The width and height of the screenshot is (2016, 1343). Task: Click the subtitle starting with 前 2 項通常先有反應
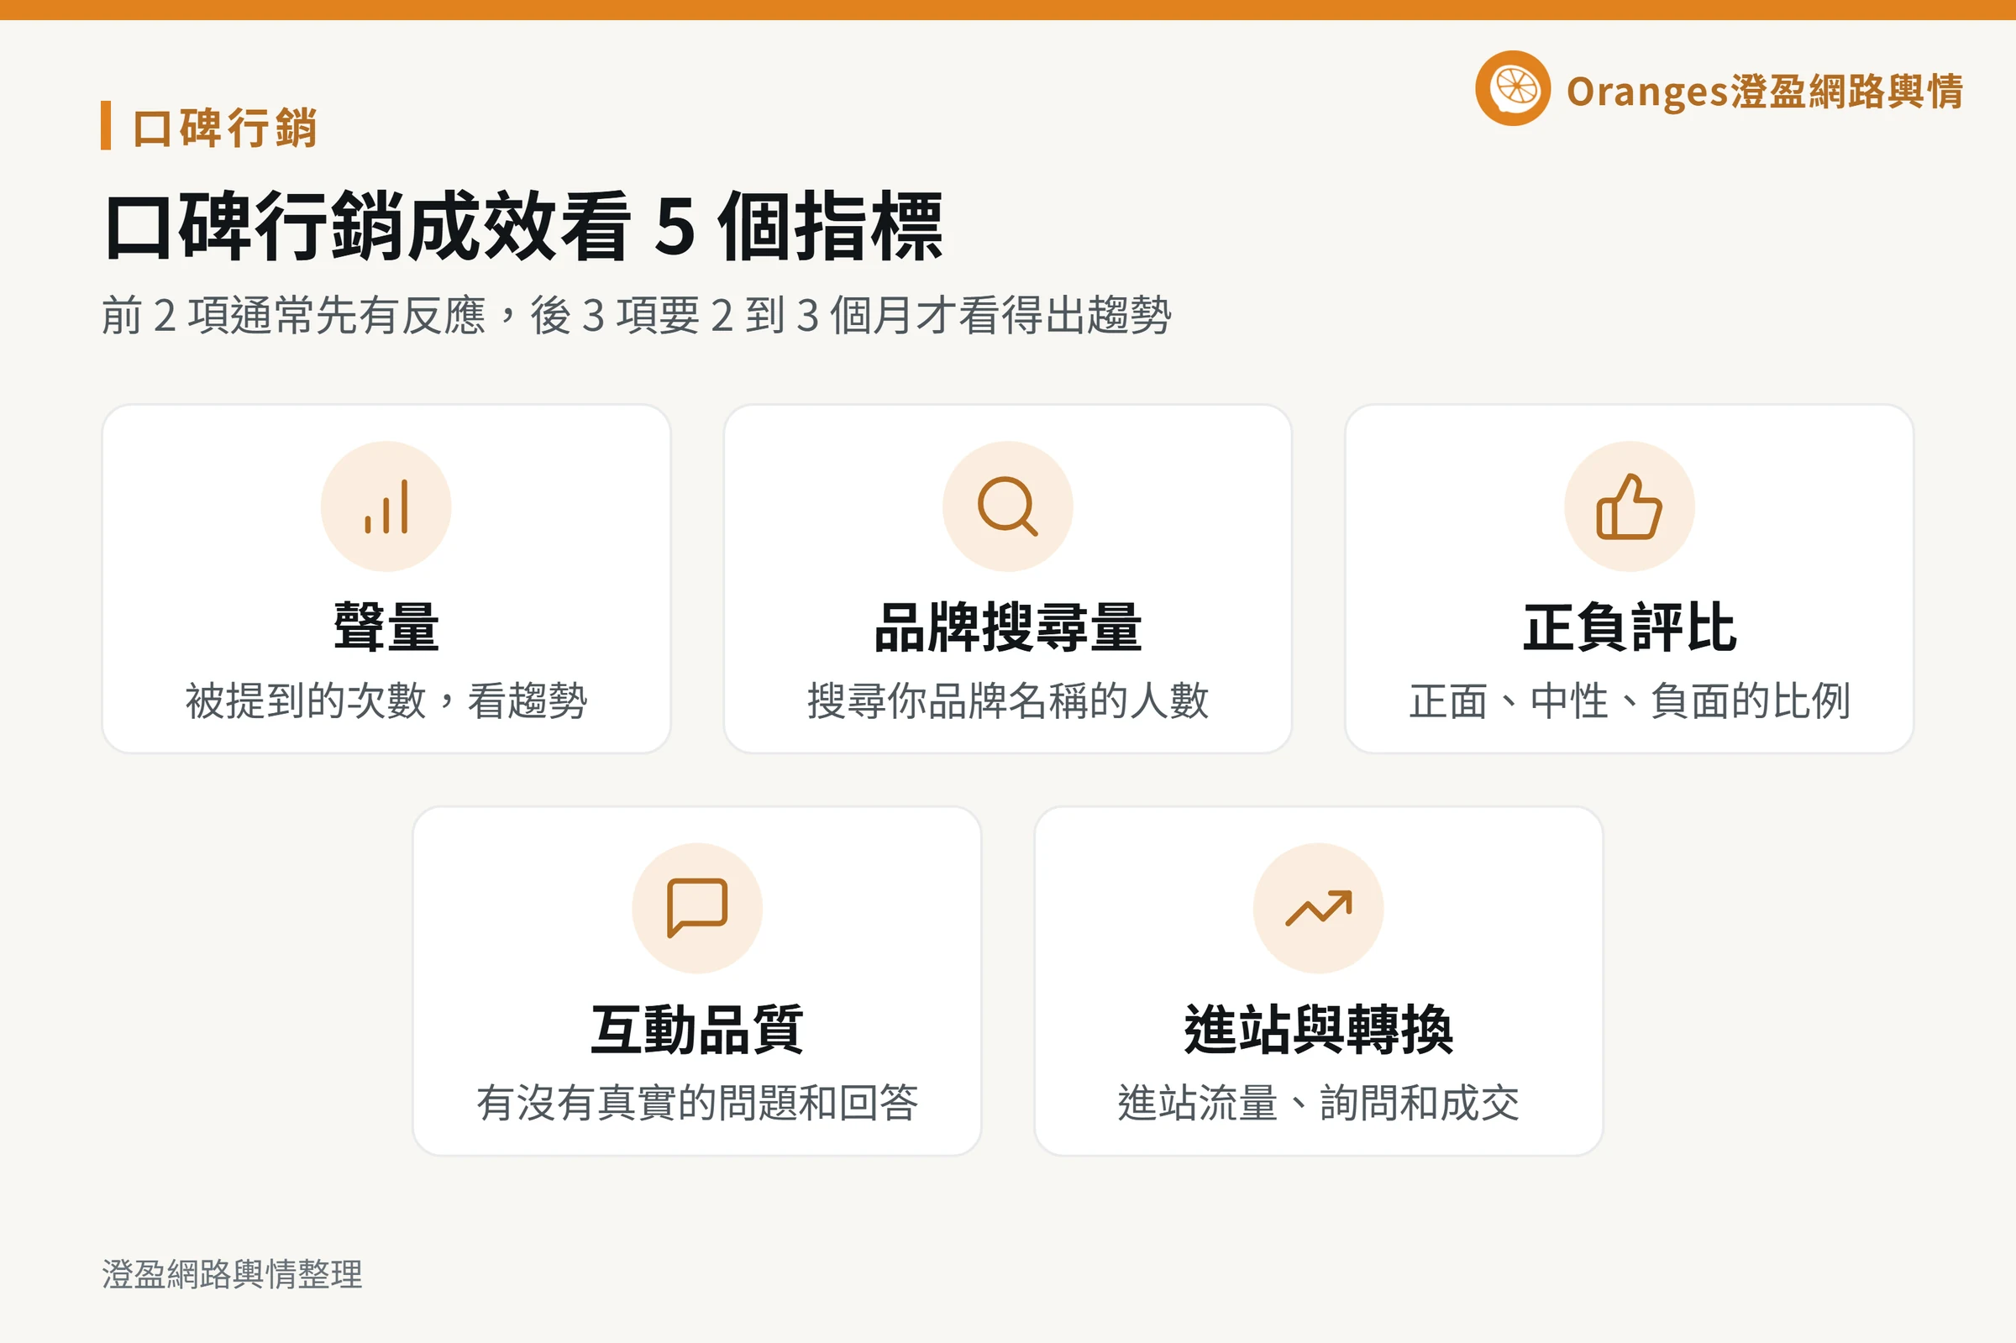[637, 315]
